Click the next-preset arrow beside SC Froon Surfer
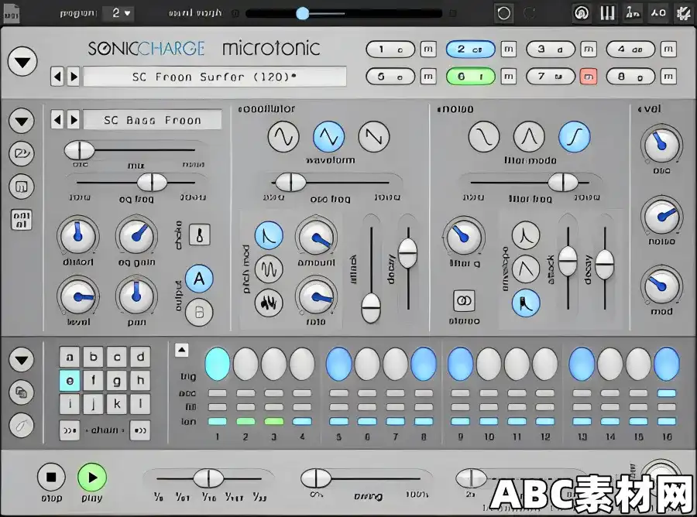 [x=75, y=77]
